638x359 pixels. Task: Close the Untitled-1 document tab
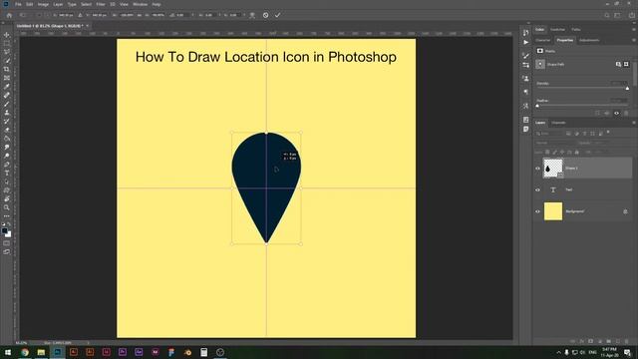[x=87, y=26]
